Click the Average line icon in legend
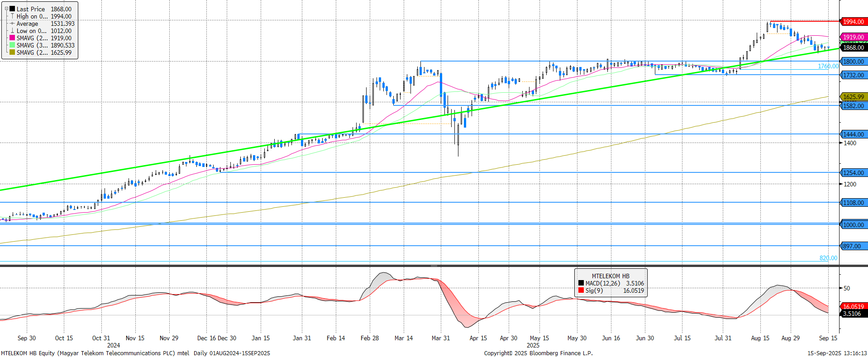 12,24
